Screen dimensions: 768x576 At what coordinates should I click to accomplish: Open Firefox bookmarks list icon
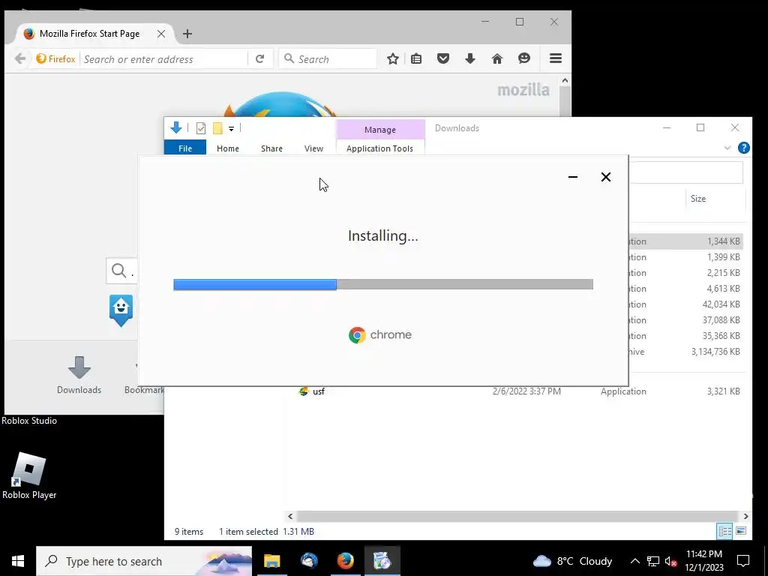(x=416, y=59)
